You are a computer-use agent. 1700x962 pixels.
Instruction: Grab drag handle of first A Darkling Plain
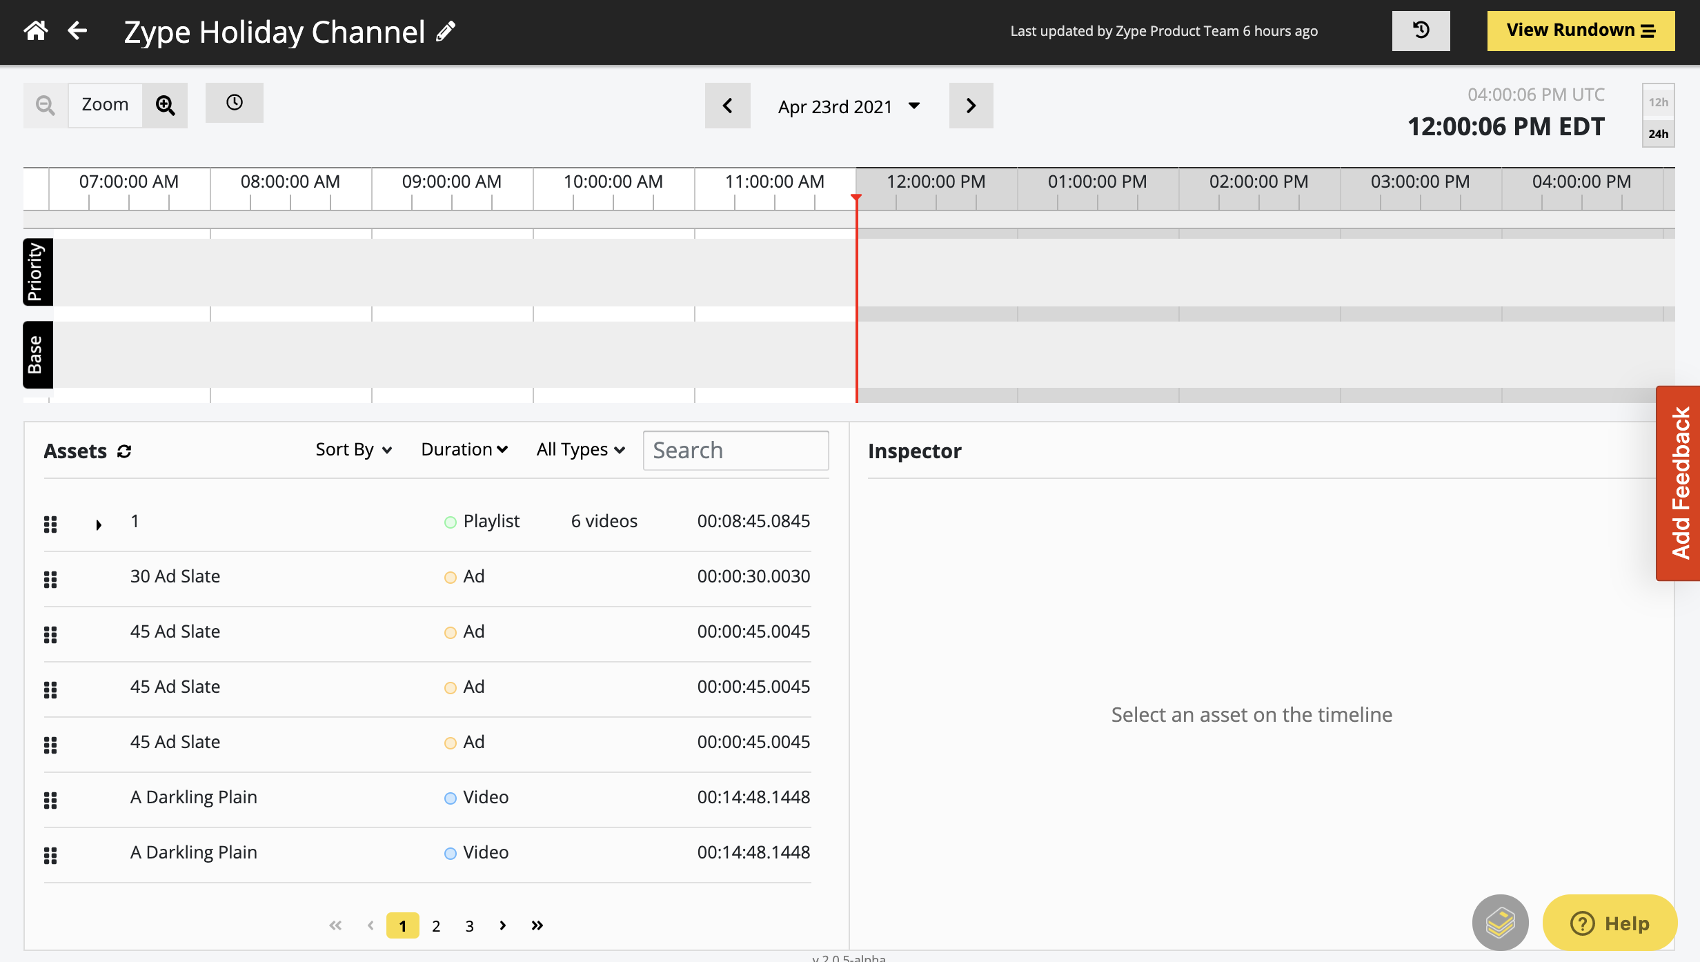(x=50, y=801)
